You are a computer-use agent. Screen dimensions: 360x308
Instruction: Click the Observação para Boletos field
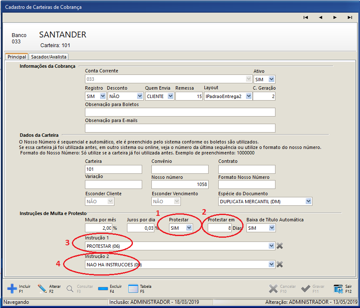(180, 112)
